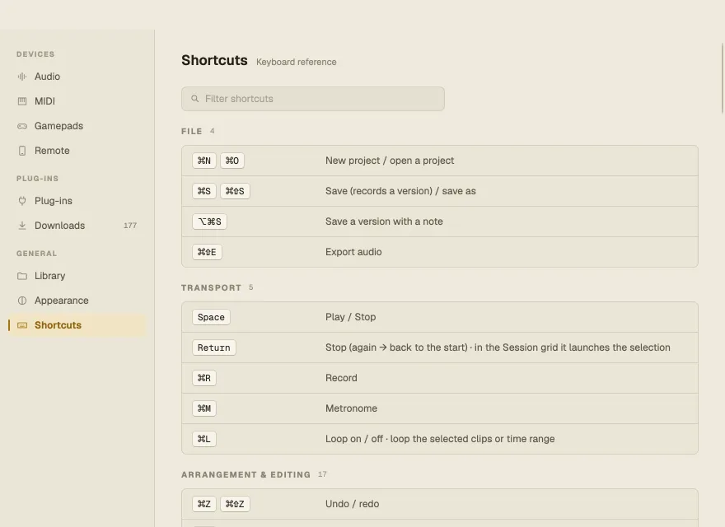Click the Return key badge
Viewport: 725px width, 527px height.
[213, 347]
